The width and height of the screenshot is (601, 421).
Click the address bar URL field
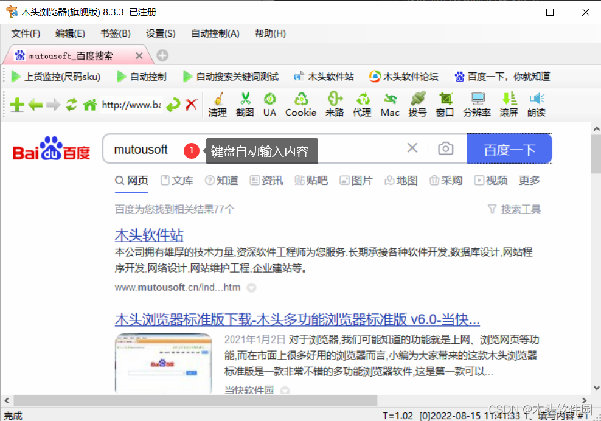(x=131, y=104)
